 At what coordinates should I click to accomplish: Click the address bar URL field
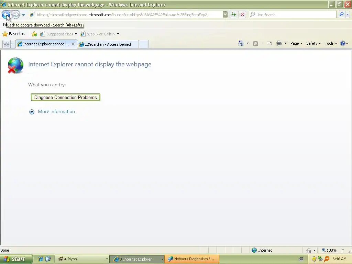click(129, 14)
